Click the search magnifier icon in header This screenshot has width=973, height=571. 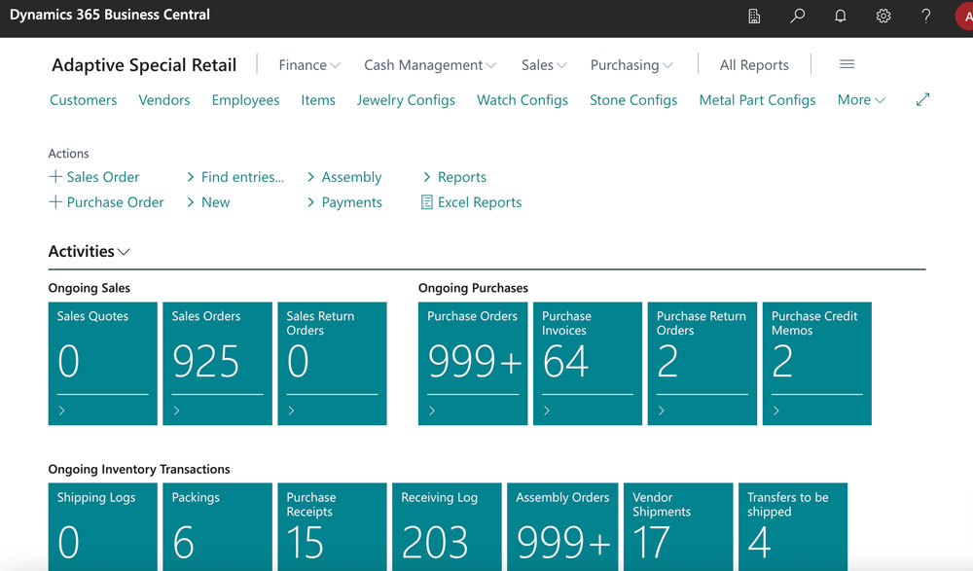point(798,16)
